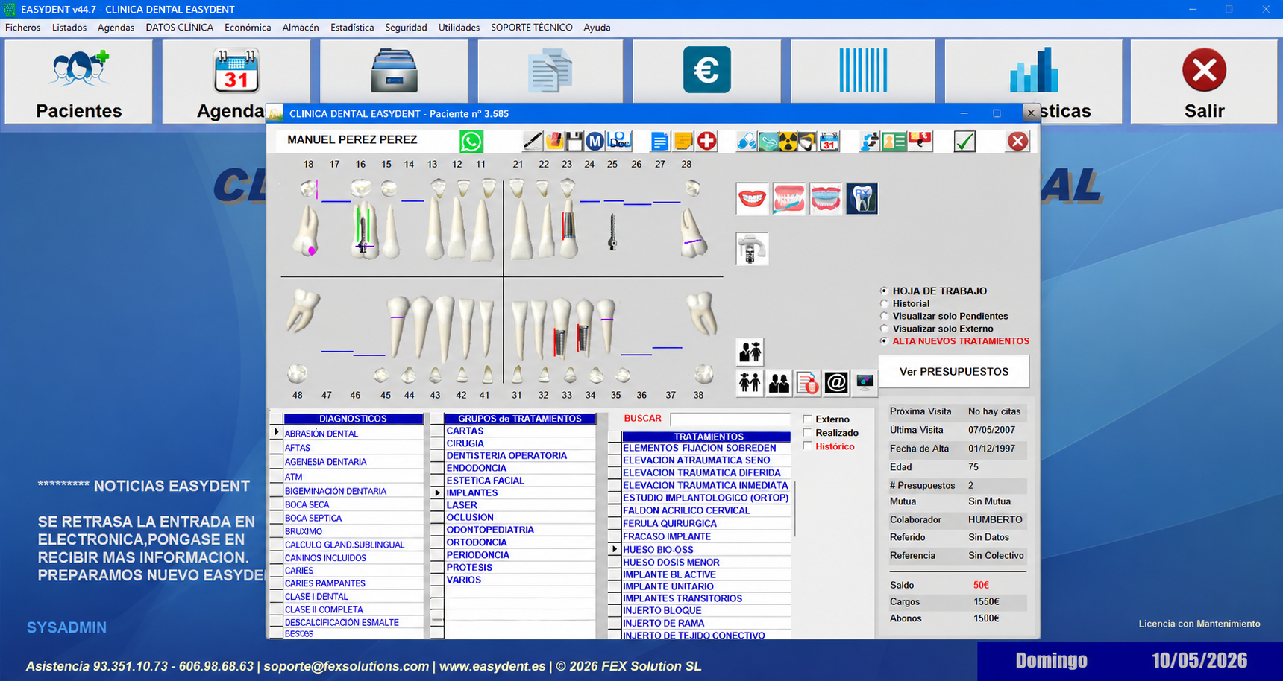Open the patient ID card icon
The image size is (1283, 681).
[894, 141]
